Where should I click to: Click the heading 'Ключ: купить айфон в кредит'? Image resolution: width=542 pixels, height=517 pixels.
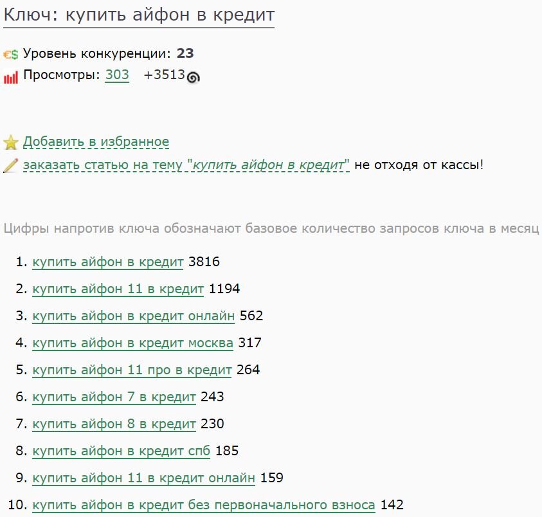tap(139, 15)
